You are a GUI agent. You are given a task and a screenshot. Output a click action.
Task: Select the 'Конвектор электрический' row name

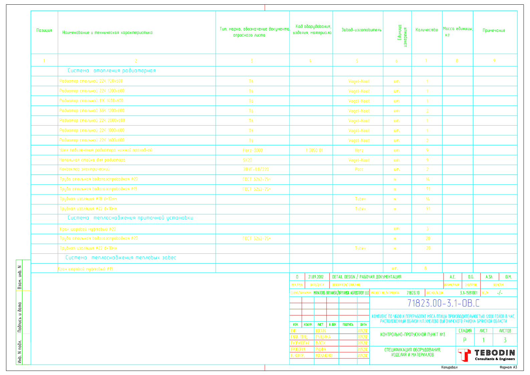(x=84, y=169)
